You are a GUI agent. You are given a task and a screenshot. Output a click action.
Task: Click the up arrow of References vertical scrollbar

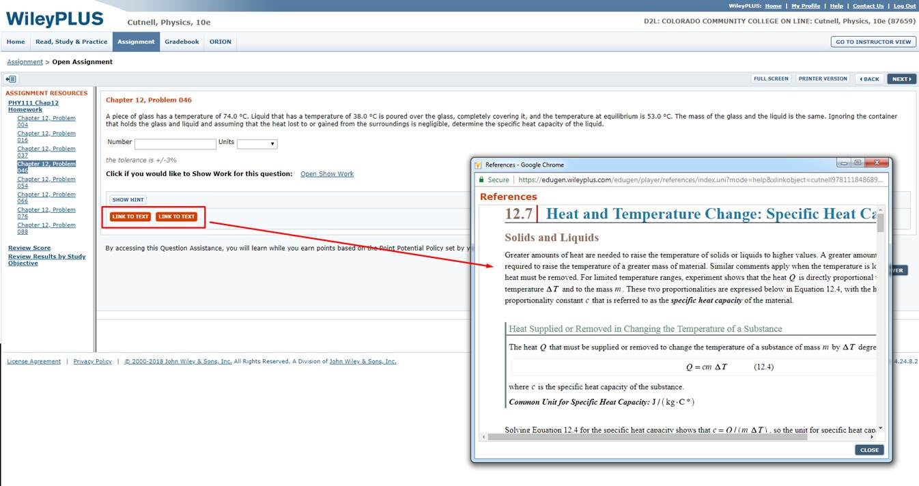click(x=880, y=210)
